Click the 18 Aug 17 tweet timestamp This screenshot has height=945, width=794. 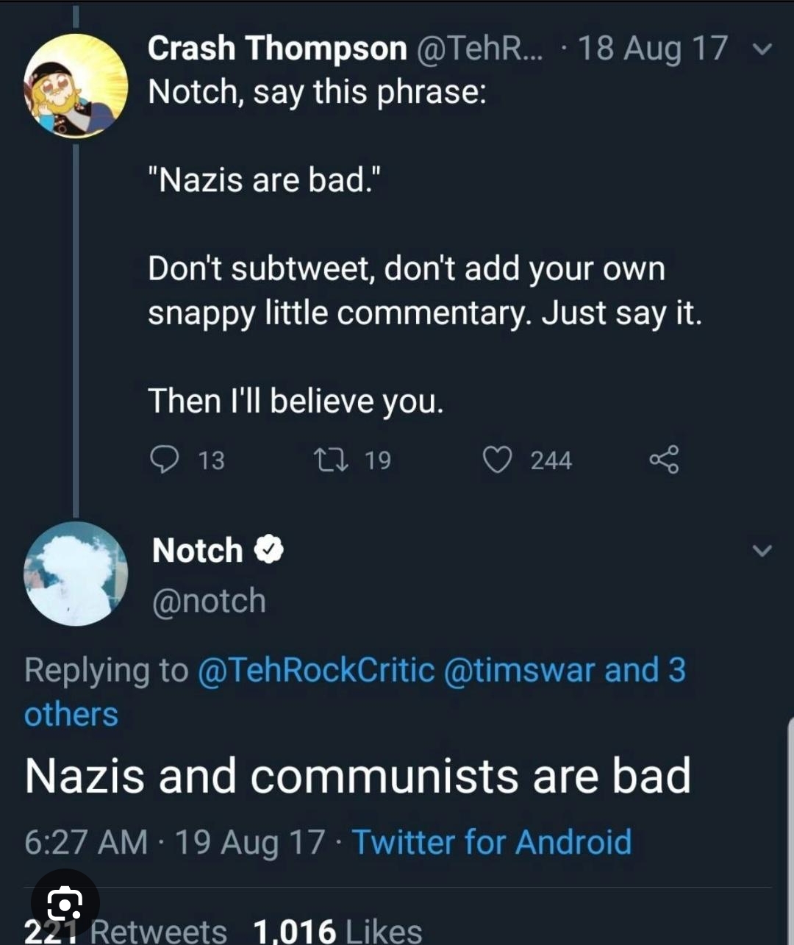[x=652, y=49]
